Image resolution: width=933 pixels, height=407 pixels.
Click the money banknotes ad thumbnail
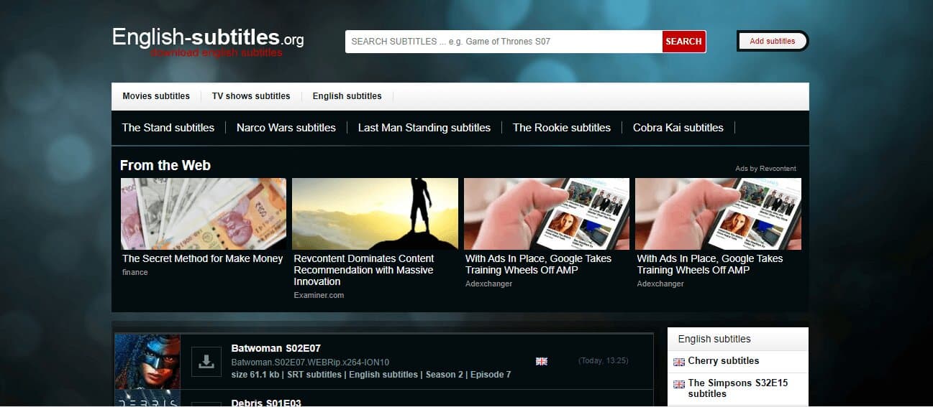(x=204, y=214)
